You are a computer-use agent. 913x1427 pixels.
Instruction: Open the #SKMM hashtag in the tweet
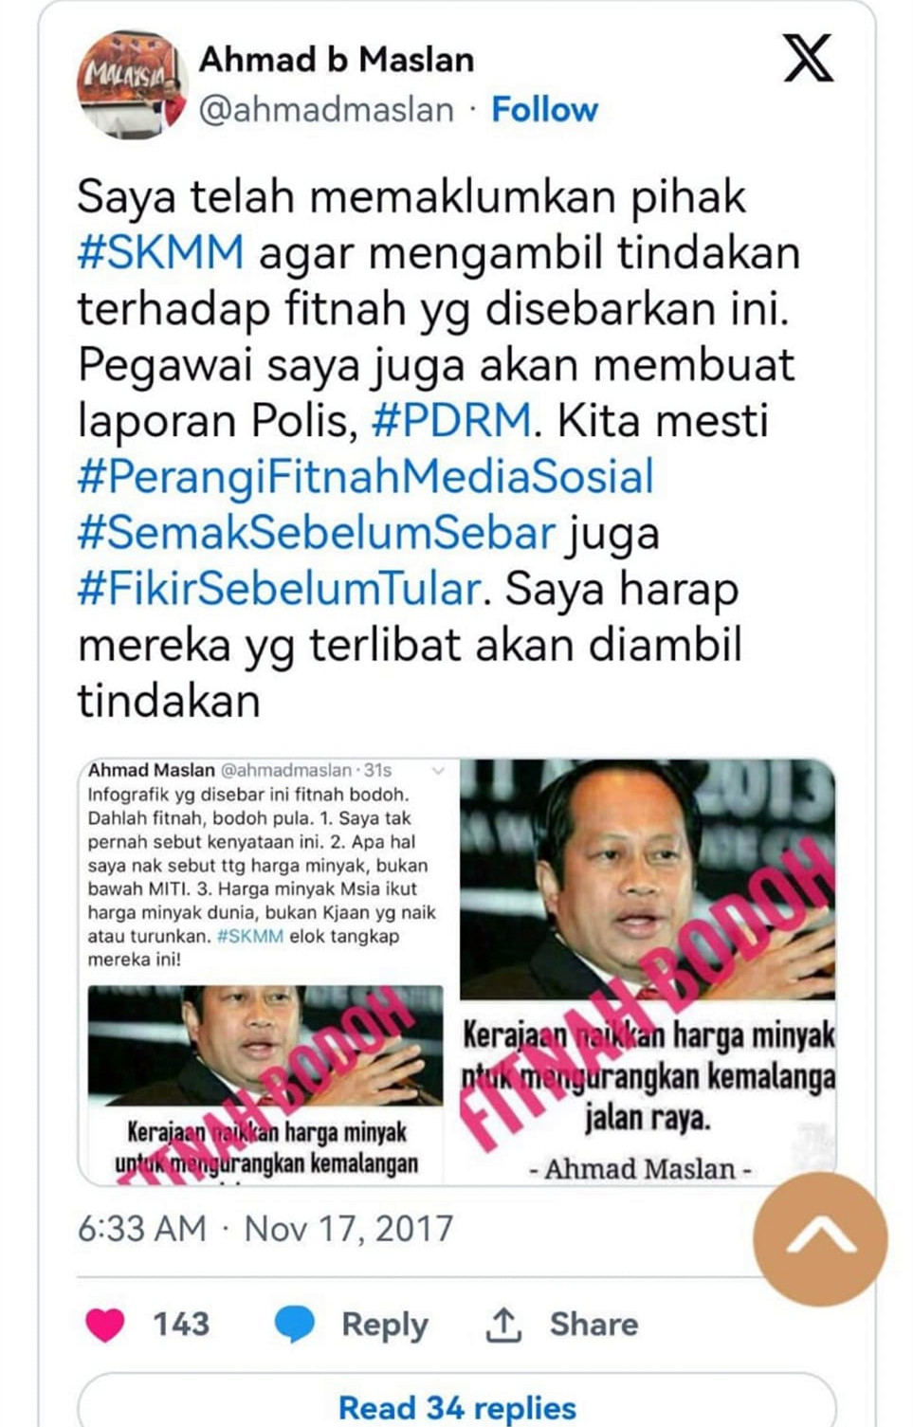point(160,253)
